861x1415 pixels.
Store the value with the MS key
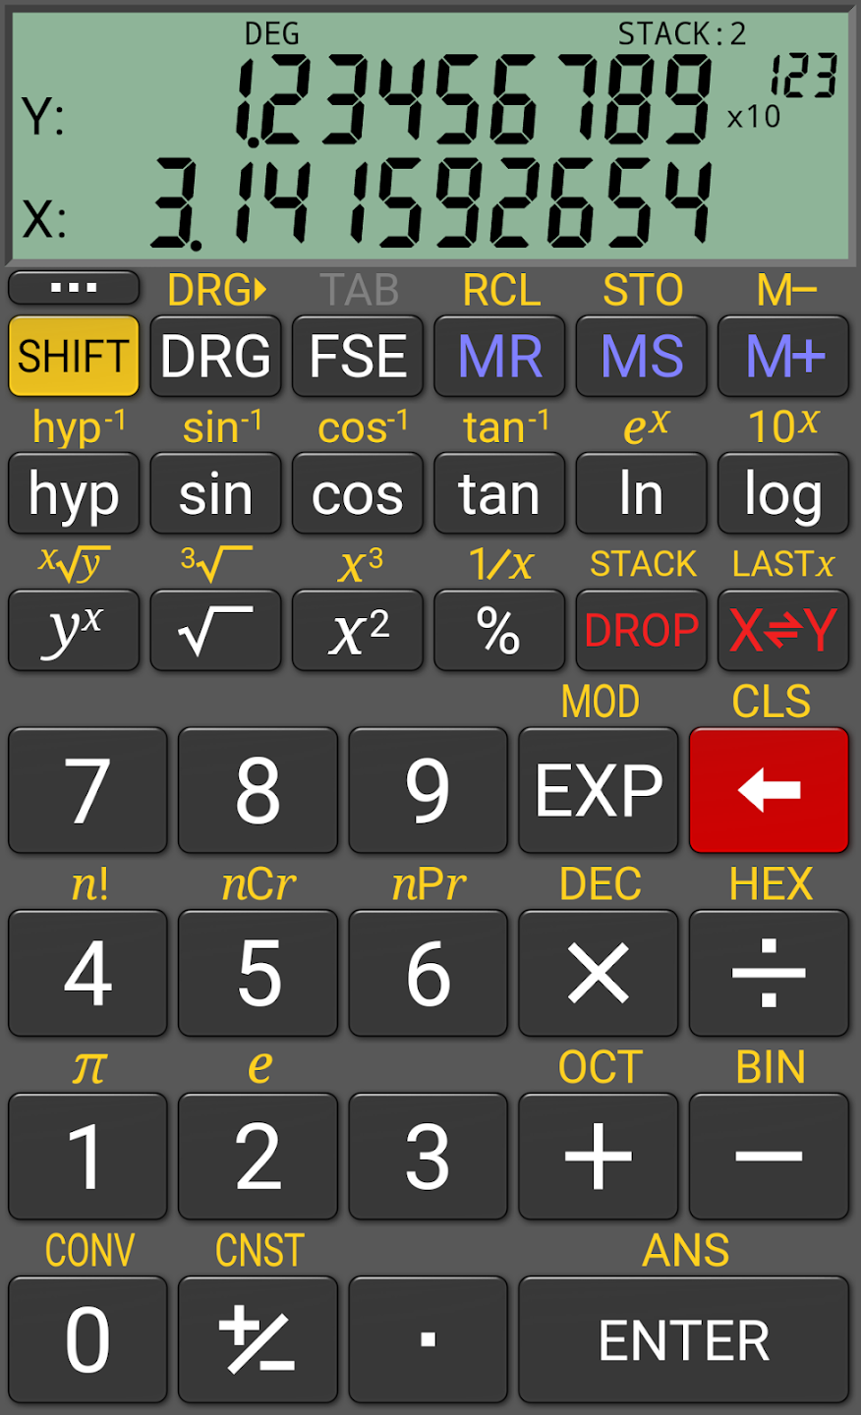pos(641,356)
